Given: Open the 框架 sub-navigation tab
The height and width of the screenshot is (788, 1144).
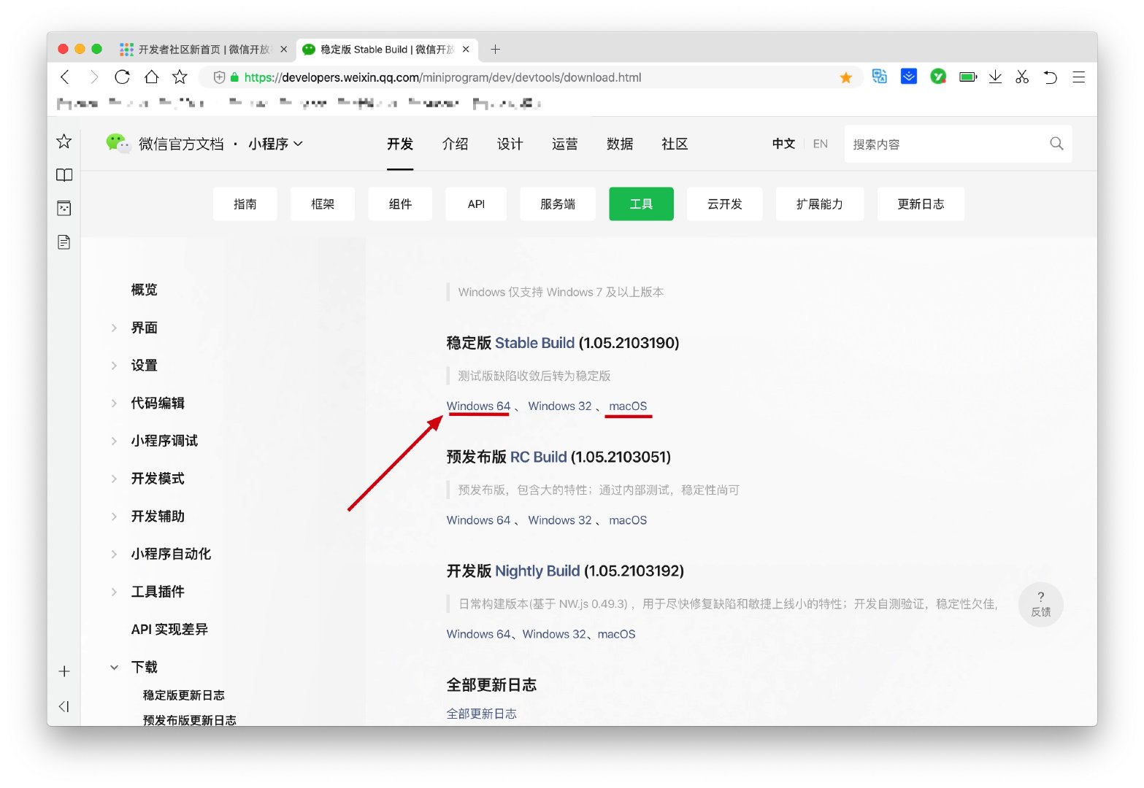Looking at the screenshot, I should tap(323, 204).
